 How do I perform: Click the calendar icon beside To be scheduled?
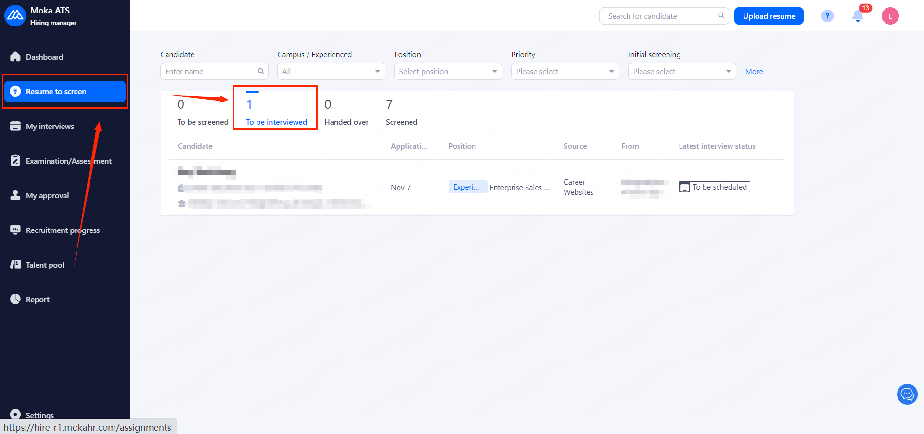point(684,187)
